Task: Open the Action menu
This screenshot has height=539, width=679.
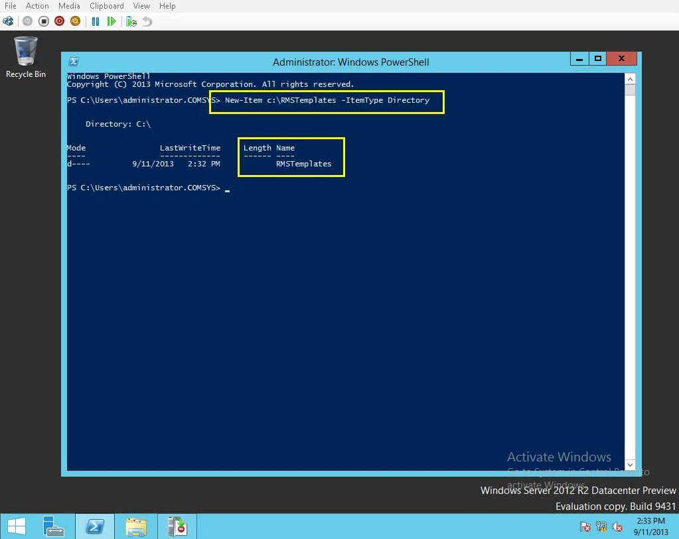Action: [37, 5]
